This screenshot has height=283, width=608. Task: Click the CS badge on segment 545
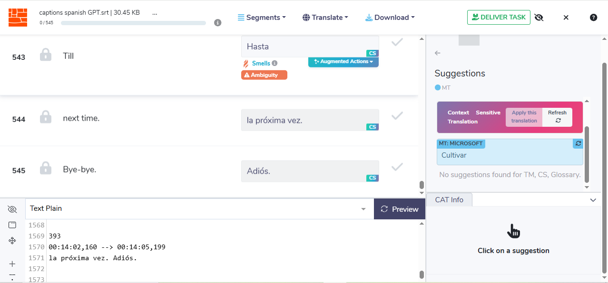(373, 178)
